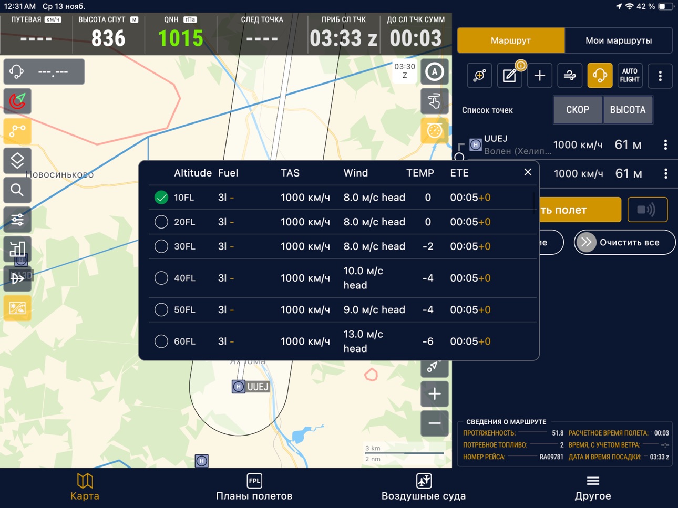The image size is (678, 508).
Task: Open options for UUEJ waypoint row
Action: [665, 144]
